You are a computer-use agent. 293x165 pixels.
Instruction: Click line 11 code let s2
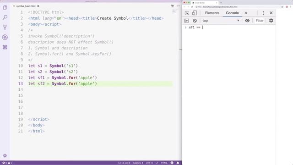click(53, 72)
